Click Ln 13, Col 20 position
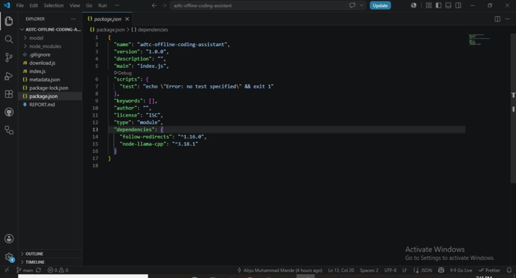 tap(341, 270)
